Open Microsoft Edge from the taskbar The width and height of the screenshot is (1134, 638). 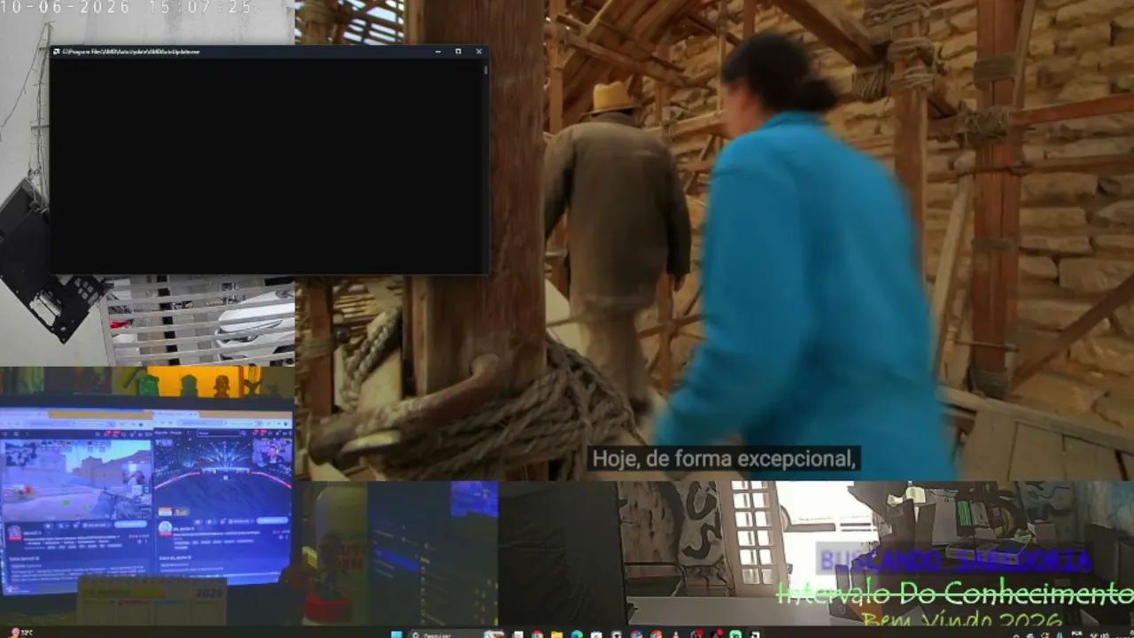(x=577, y=634)
